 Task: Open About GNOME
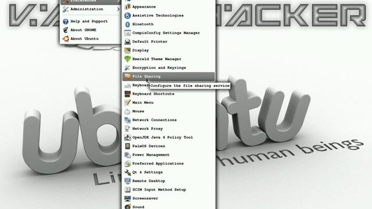pos(91,30)
